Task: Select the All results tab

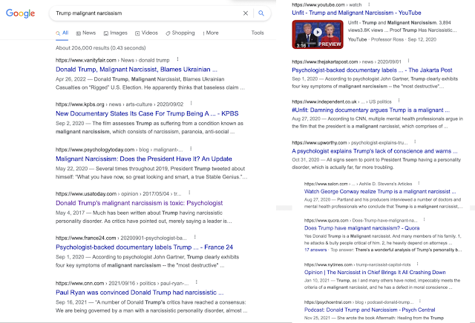Action: (62, 33)
